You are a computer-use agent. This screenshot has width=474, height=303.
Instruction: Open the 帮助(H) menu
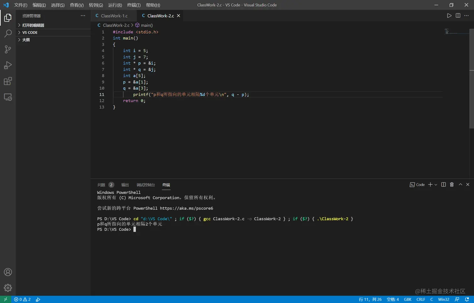pyautogui.click(x=153, y=5)
